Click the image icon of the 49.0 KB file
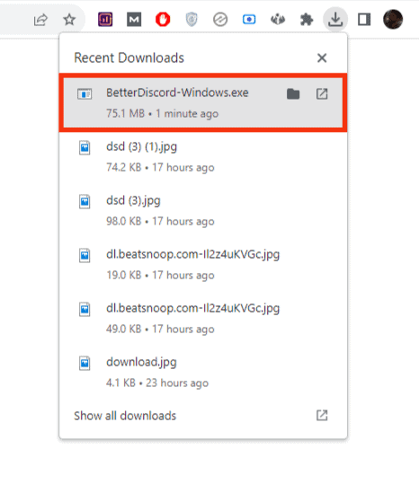 [85, 309]
